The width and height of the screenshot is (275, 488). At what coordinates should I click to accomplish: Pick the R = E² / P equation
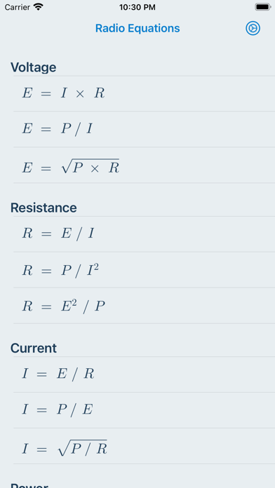(x=145, y=306)
